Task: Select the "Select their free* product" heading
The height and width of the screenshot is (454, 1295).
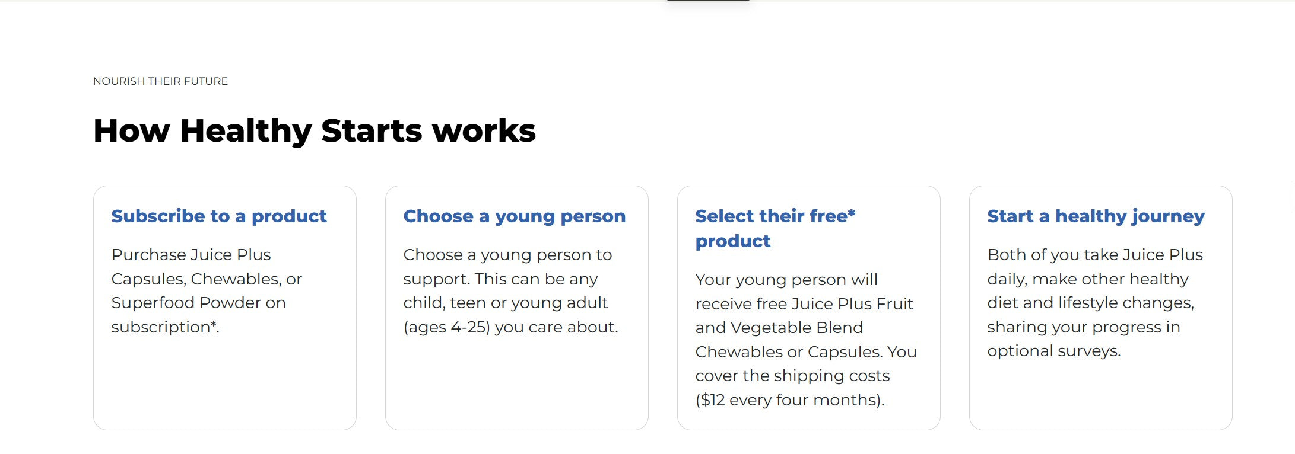Action: 775,228
